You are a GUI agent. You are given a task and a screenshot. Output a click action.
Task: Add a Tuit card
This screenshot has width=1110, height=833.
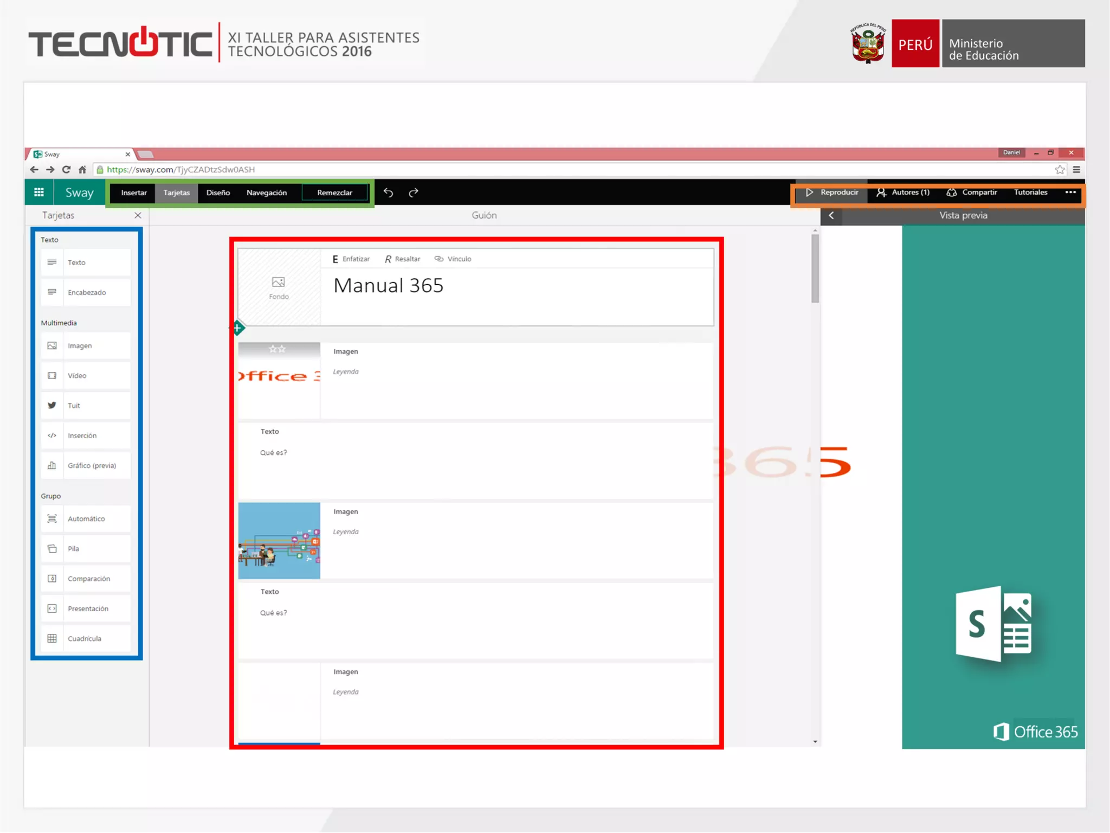click(86, 406)
